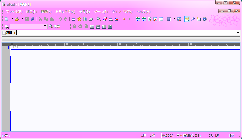This screenshot has height=139, width=242.
Task: Click the search text input field
Action: tap(27, 26)
